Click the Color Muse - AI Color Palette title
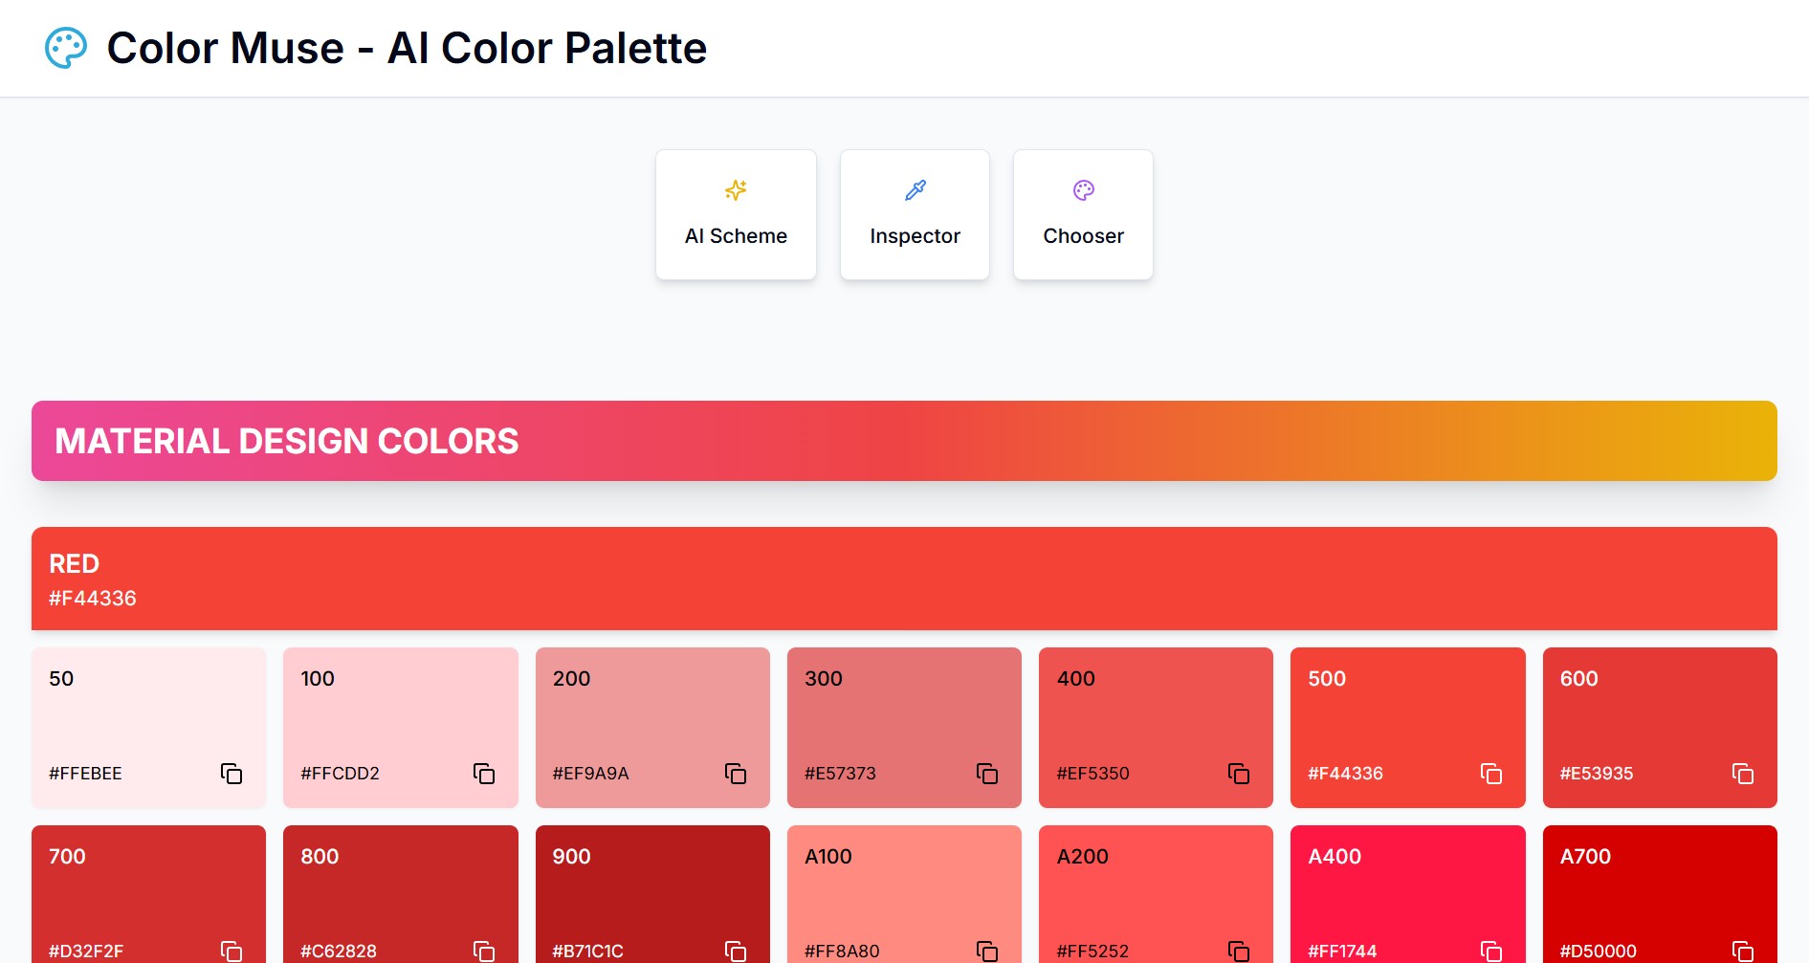 tap(407, 48)
